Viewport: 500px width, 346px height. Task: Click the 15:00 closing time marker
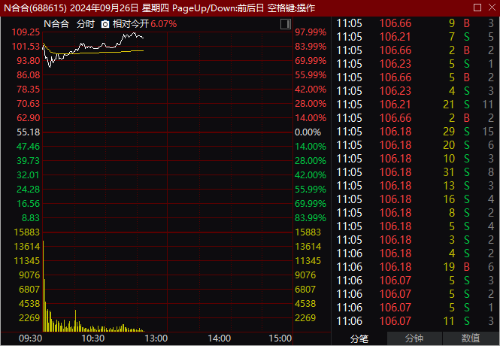pyautogui.click(x=280, y=338)
